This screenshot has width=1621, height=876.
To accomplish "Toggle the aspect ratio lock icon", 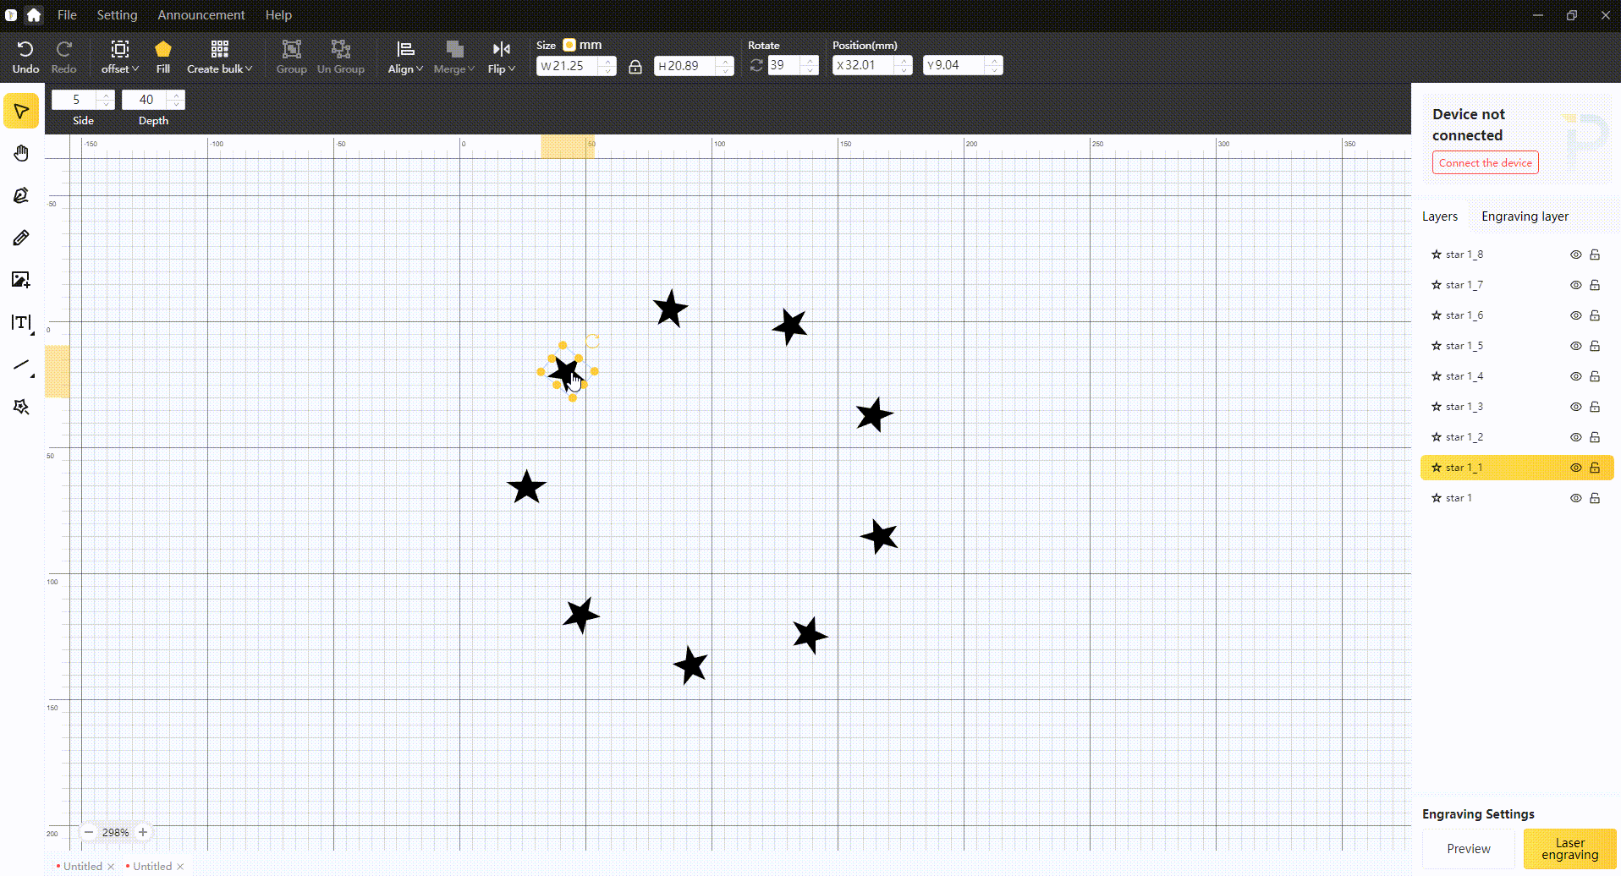I will (635, 67).
